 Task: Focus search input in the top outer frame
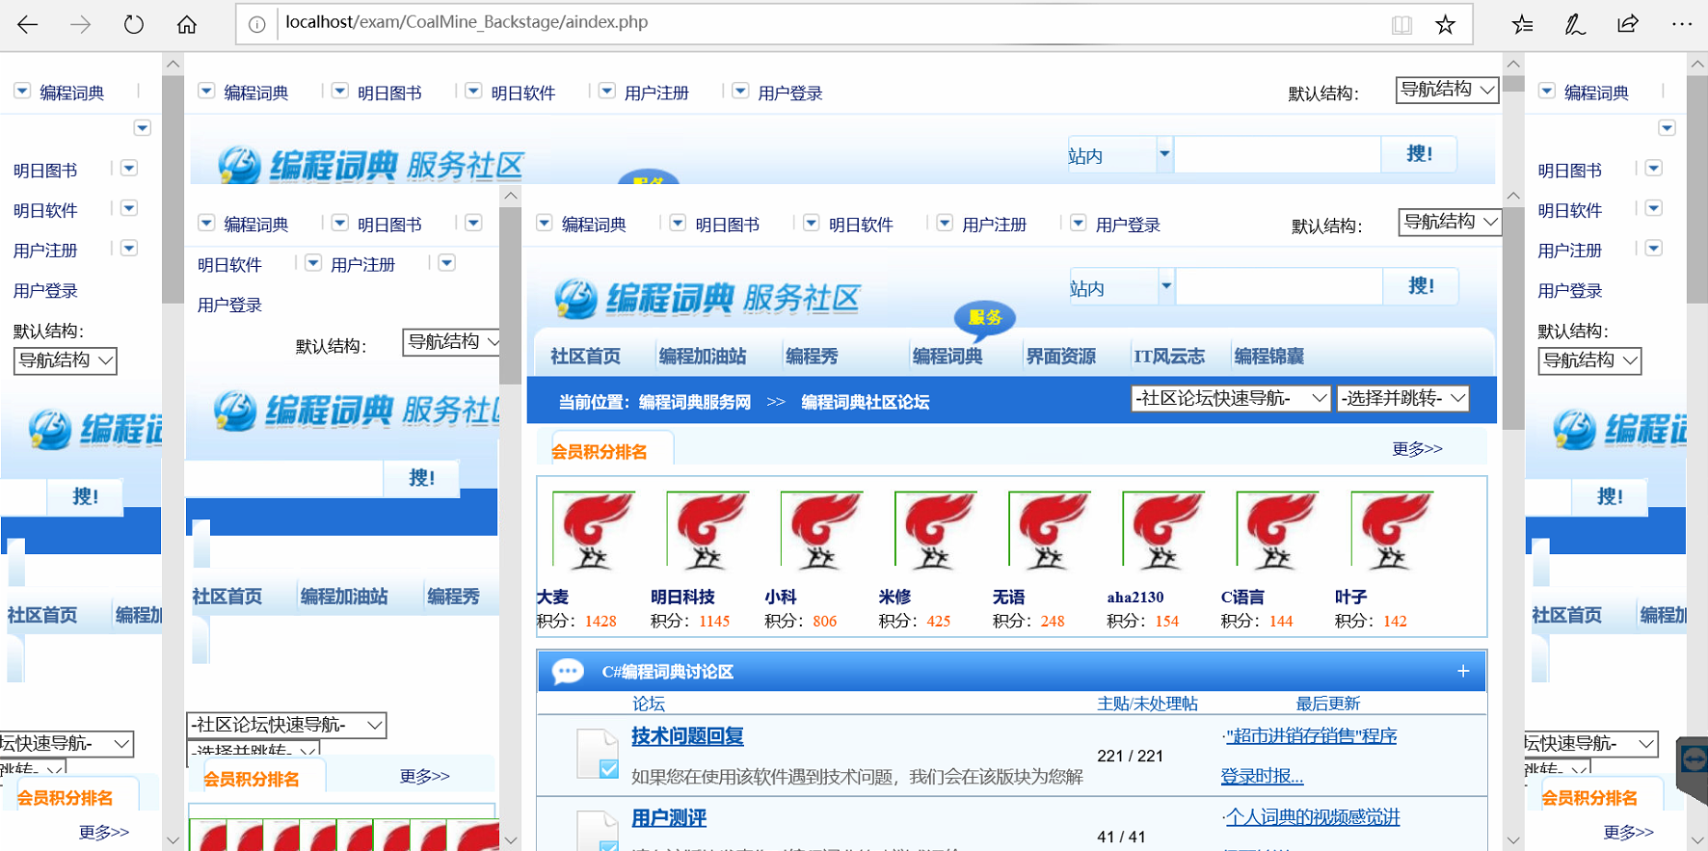click(1277, 154)
